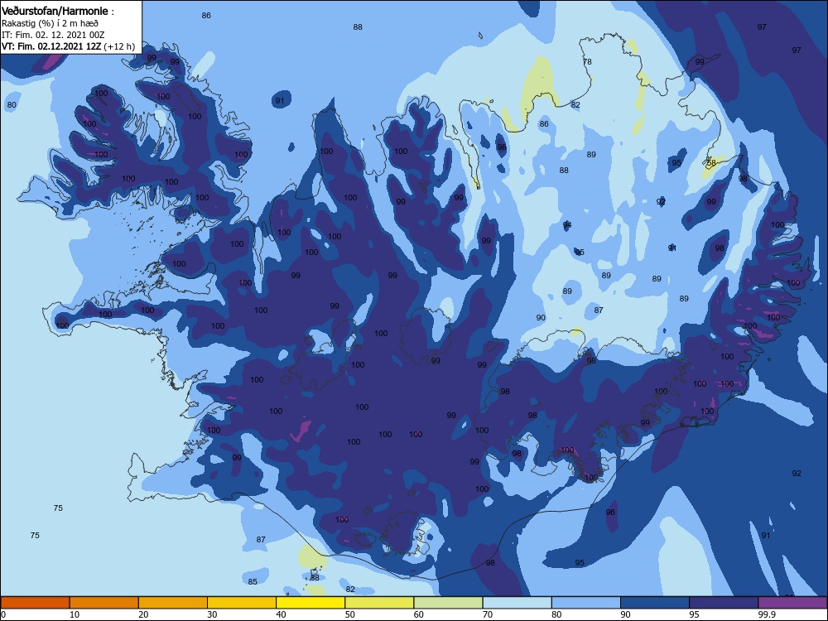The image size is (828, 621).
Task: Click the 'Veðurstofan/Harmonie' title text
Action: pyautogui.click(x=55, y=11)
